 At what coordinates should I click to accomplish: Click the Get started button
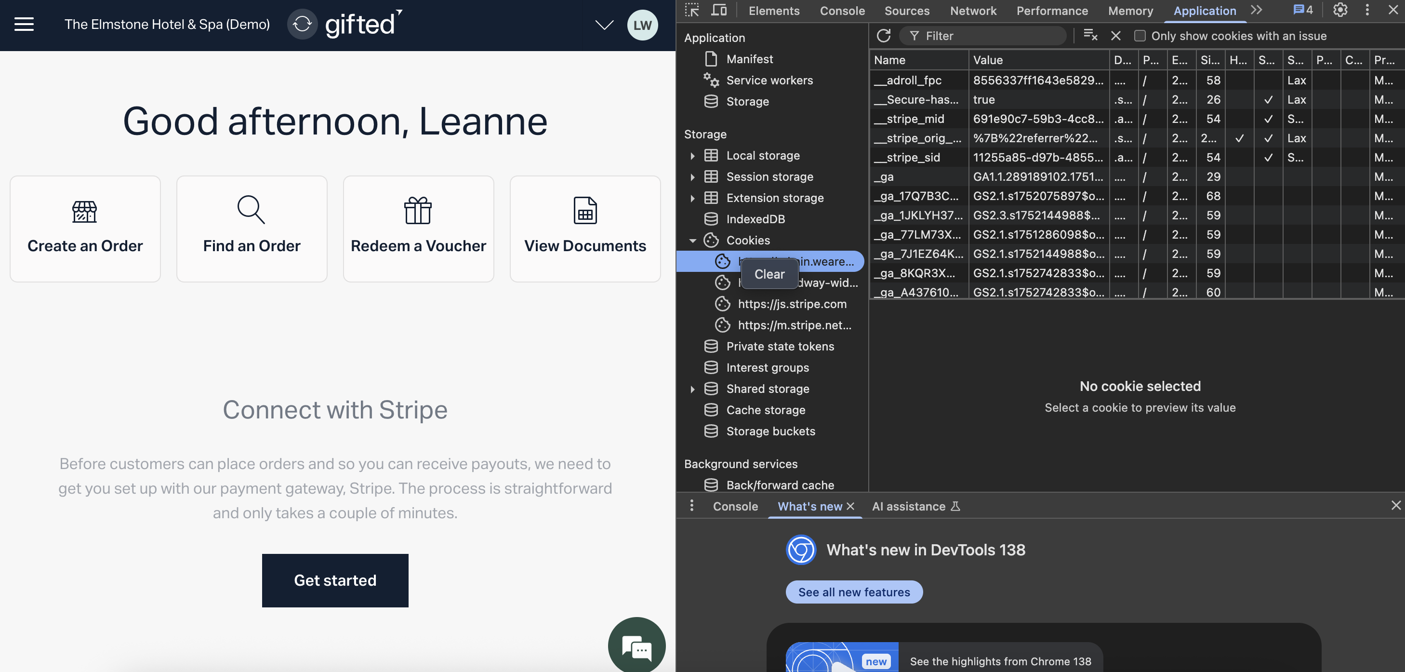pyautogui.click(x=335, y=580)
